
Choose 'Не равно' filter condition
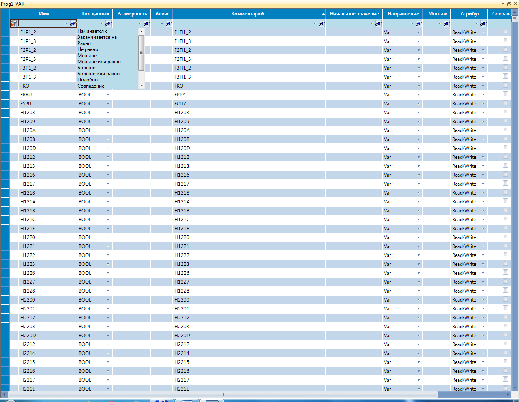click(88, 49)
